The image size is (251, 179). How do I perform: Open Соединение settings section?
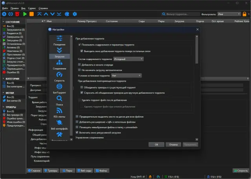tap(59, 65)
